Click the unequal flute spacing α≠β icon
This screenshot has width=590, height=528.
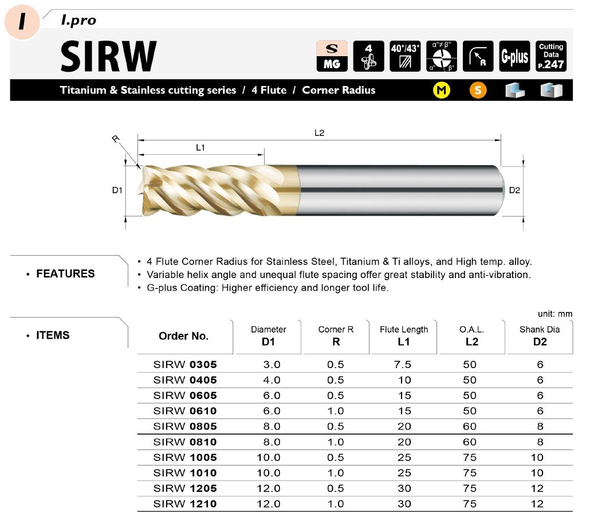pyautogui.click(x=442, y=56)
